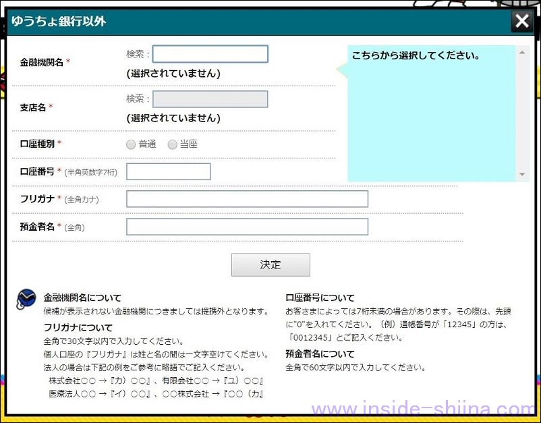Click the 口座種別 field label
This screenshot has width=541, height=423.
37,144
